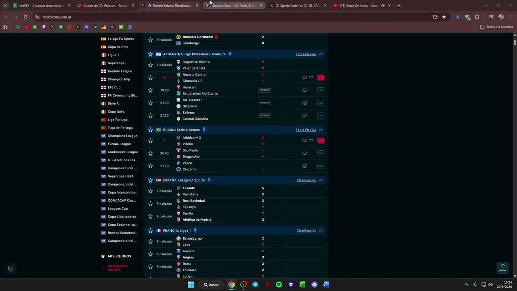Open the Windows Start menu
This screenshot has width=517, height=291.
(191, 285)
